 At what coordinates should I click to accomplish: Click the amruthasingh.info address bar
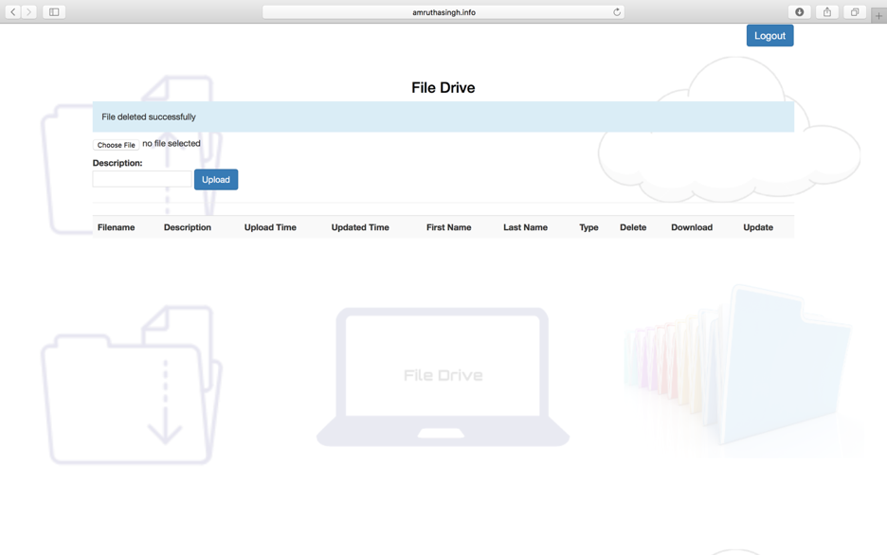[443, 12]
